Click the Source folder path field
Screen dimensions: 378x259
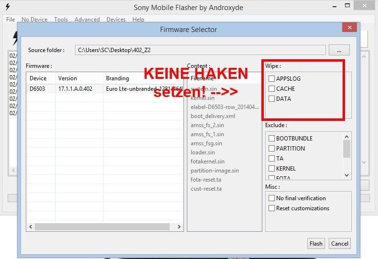click(x=200, y=50)
